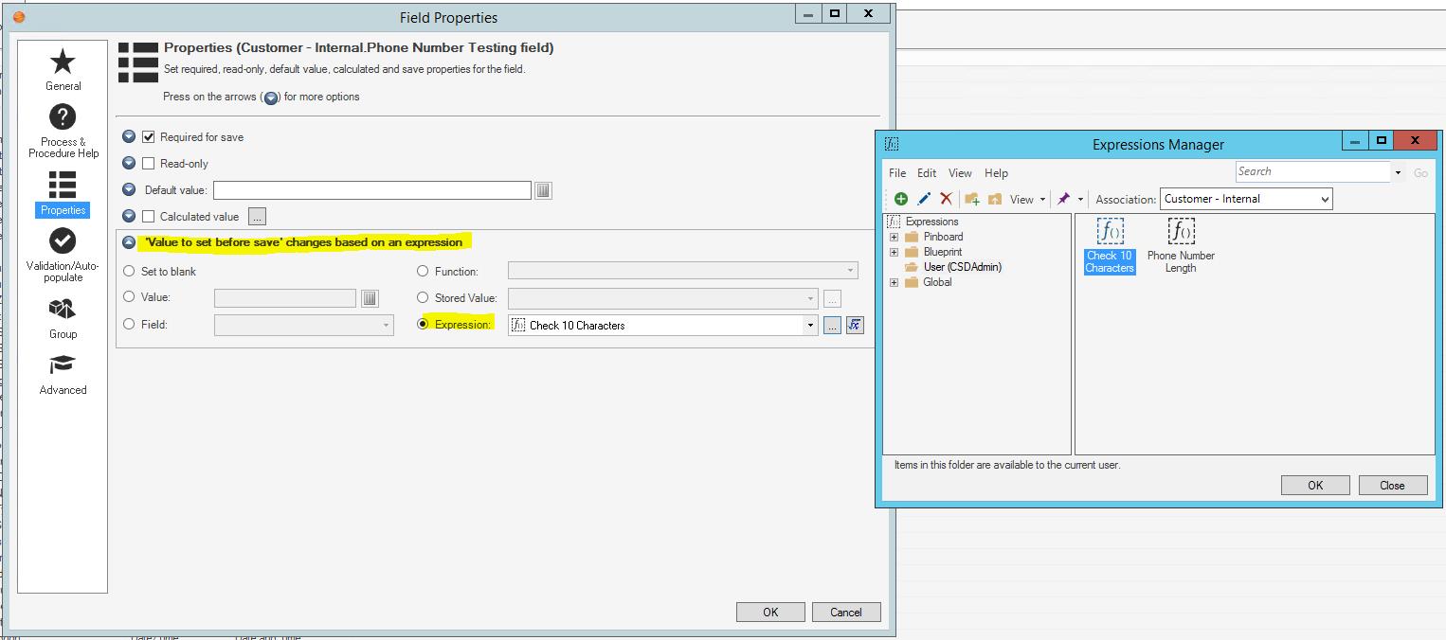
Task: Click OK in the Expressions Manager dialog
Action: [x=1314, y=485]
